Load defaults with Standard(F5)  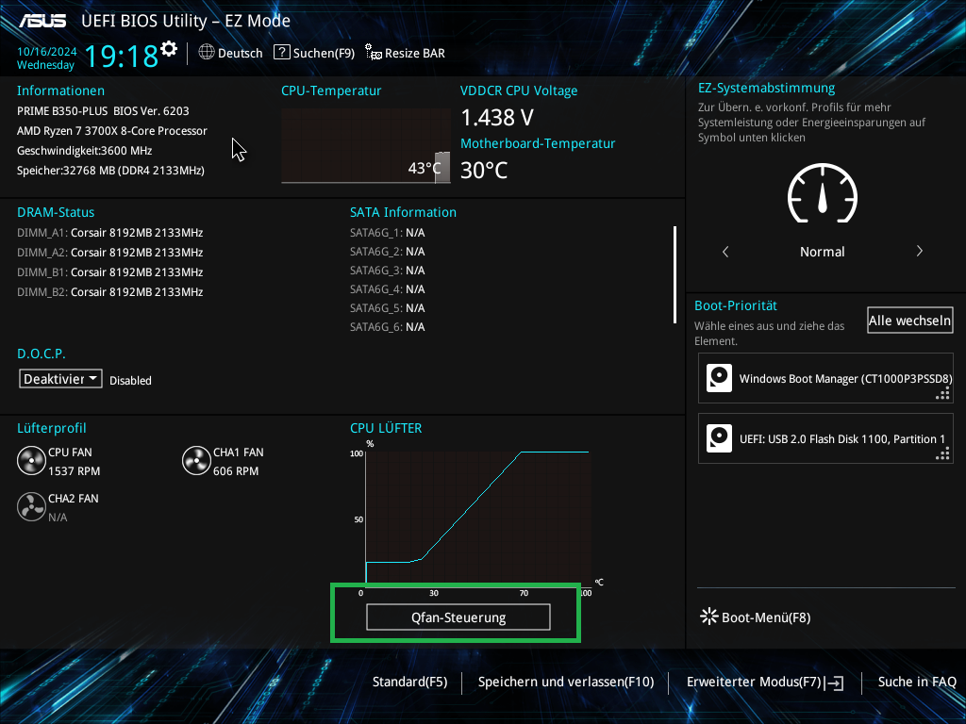(x=409, y=682)
